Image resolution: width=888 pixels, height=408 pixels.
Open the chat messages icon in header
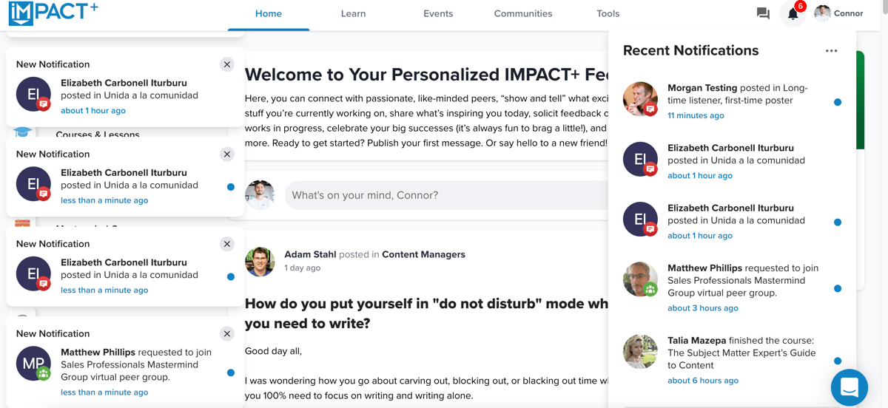click(763, 13)
